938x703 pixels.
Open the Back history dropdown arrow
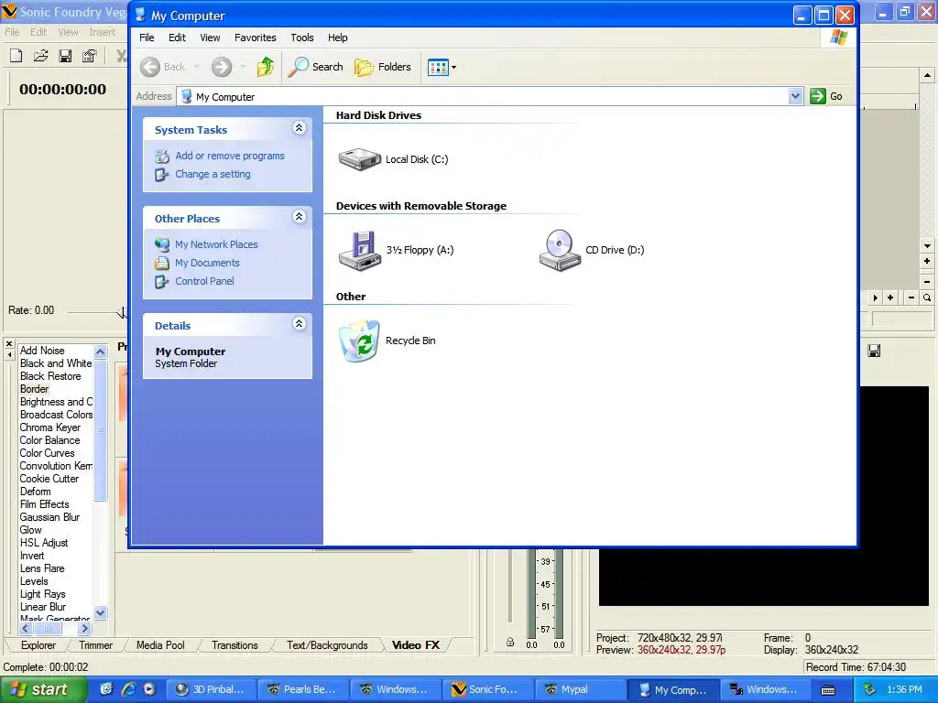pyautogui.click(x=196, y=67)
